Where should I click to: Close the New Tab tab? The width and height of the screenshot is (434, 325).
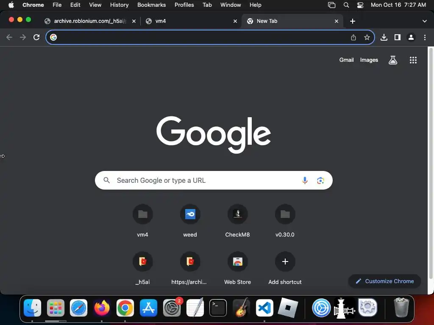coord(337,21)
